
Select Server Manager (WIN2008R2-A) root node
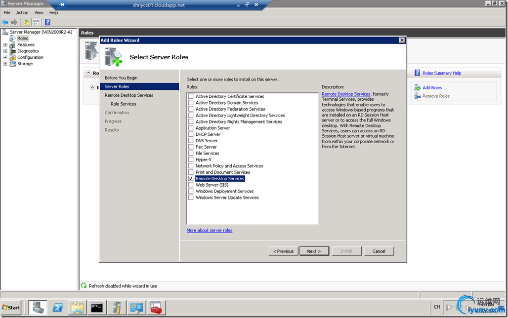(x=41, y=32)
